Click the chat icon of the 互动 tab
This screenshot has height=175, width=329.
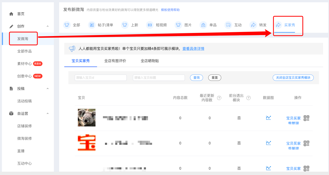click(x=228, y=25)
